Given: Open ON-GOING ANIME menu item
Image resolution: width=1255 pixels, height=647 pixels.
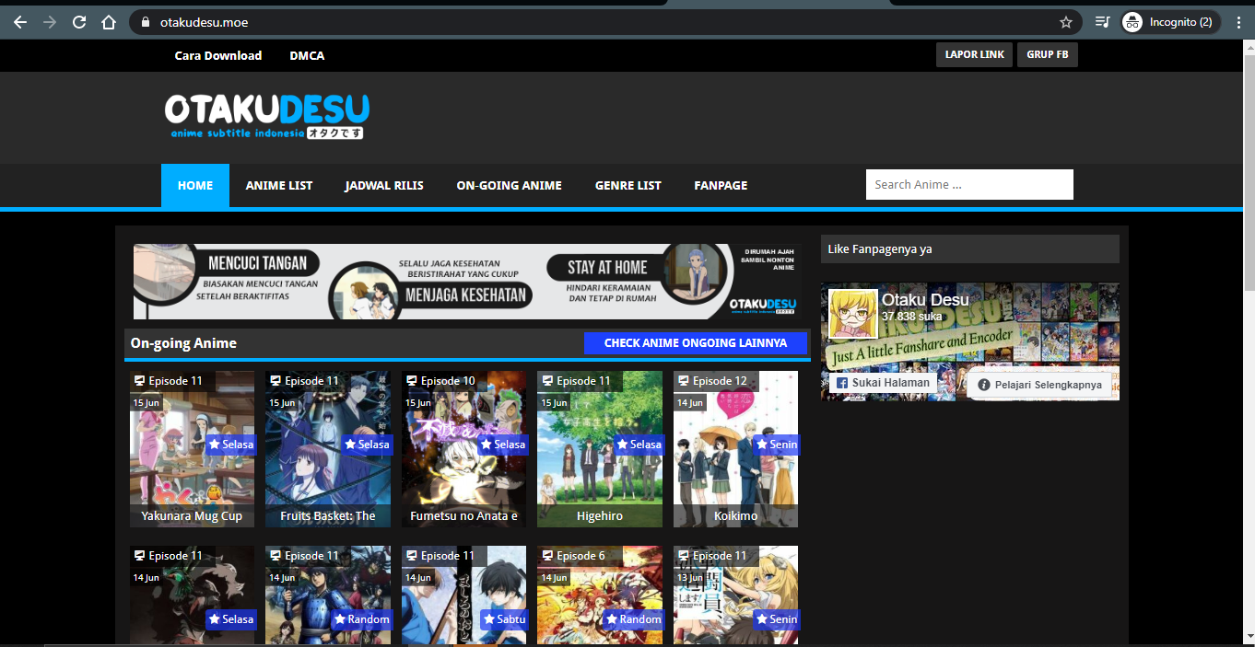Looking at the screenshot, I should (509, 185).
